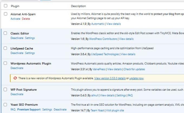Image resolution: width=184 pixels, height=113 pixels.
Task: View details for Classic Editor
Action: pos(126,39)
